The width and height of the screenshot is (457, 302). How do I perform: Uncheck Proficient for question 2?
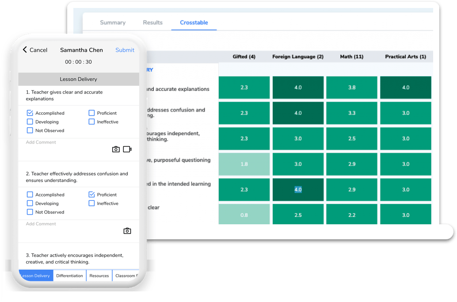pos(91,195)
